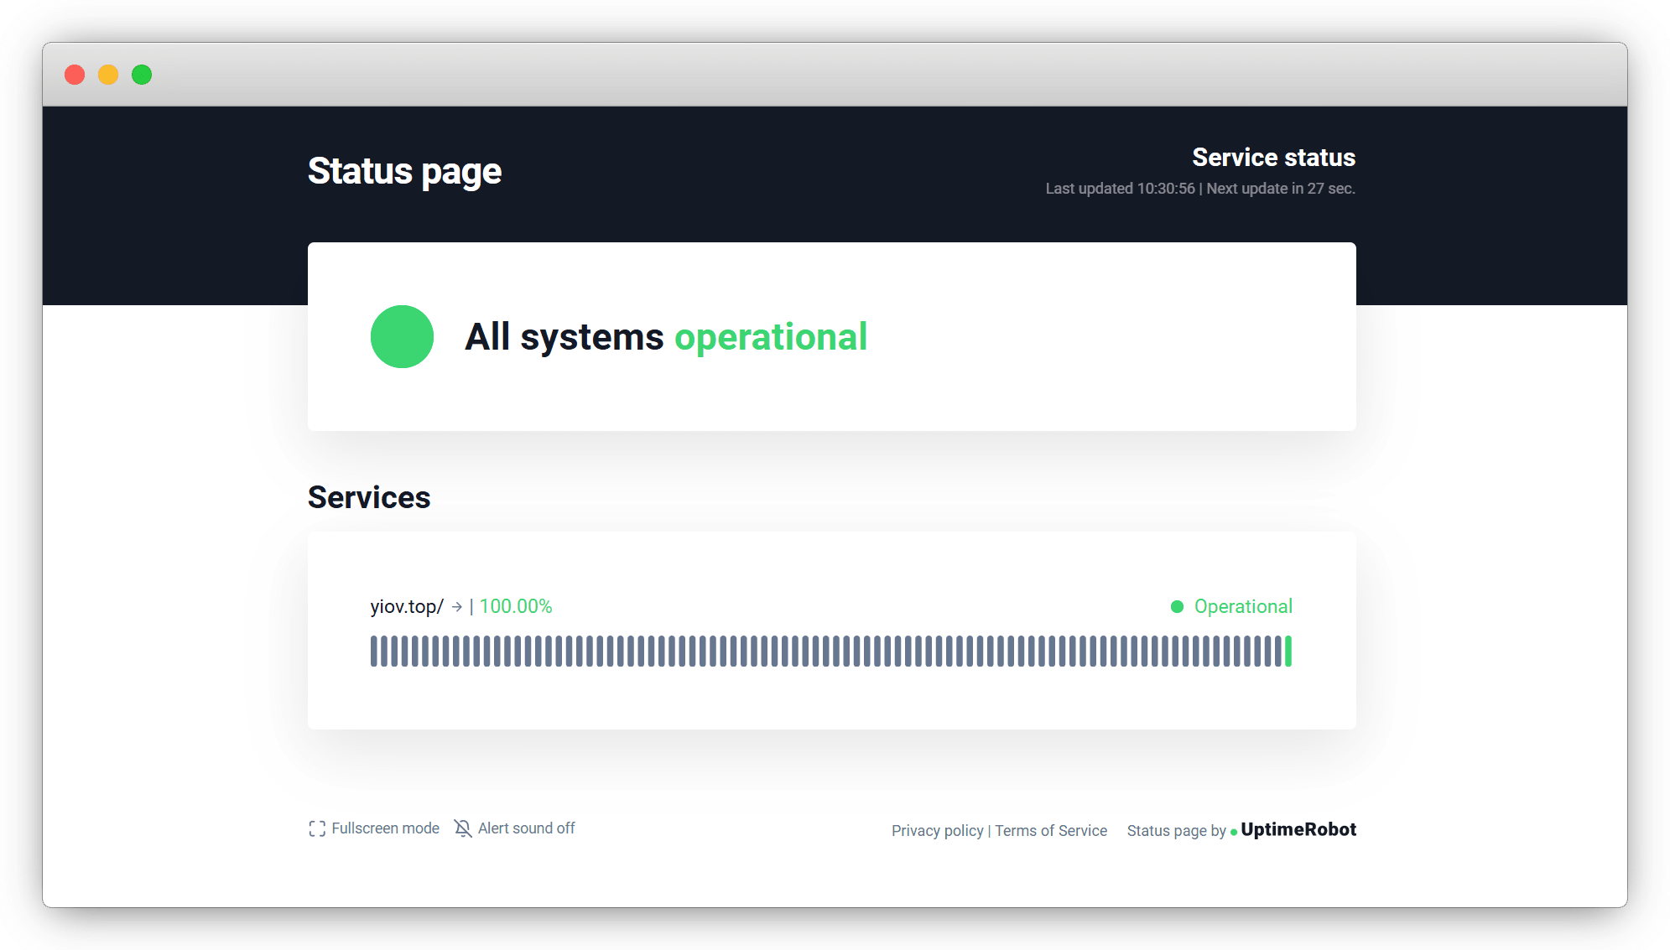
Task: Click the Service status heading
Action: (1273, 157)
